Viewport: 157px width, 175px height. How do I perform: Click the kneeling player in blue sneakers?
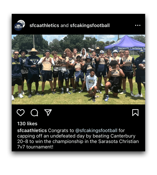click(x=114, y=81)
